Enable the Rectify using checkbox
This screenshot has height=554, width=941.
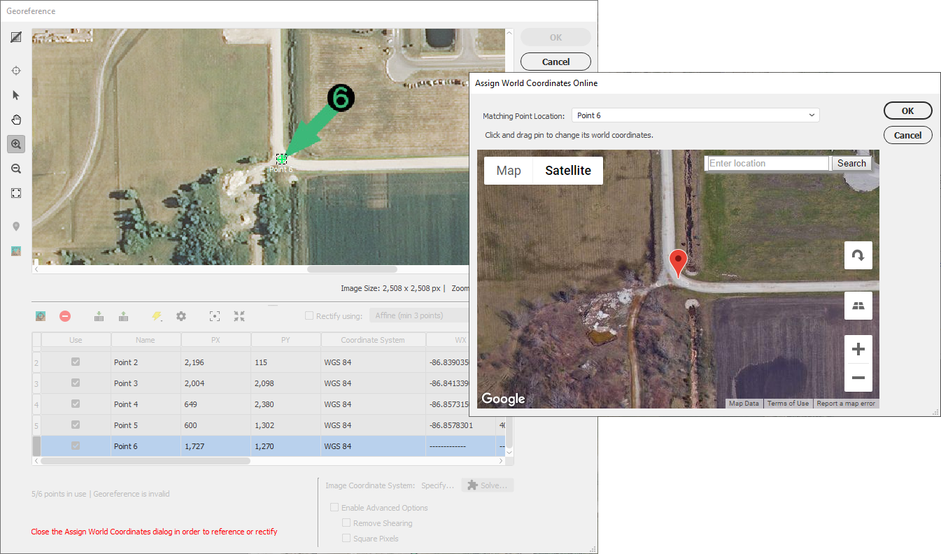point(309,315)
